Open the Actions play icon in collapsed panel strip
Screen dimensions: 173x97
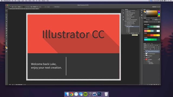tap(142, 12)
